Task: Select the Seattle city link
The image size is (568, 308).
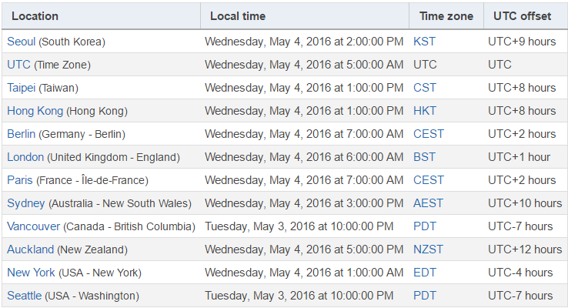Action: point(25,296)
